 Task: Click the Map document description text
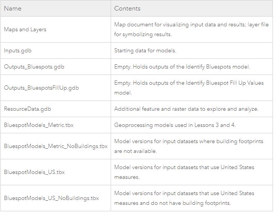[x=191, y=29]
